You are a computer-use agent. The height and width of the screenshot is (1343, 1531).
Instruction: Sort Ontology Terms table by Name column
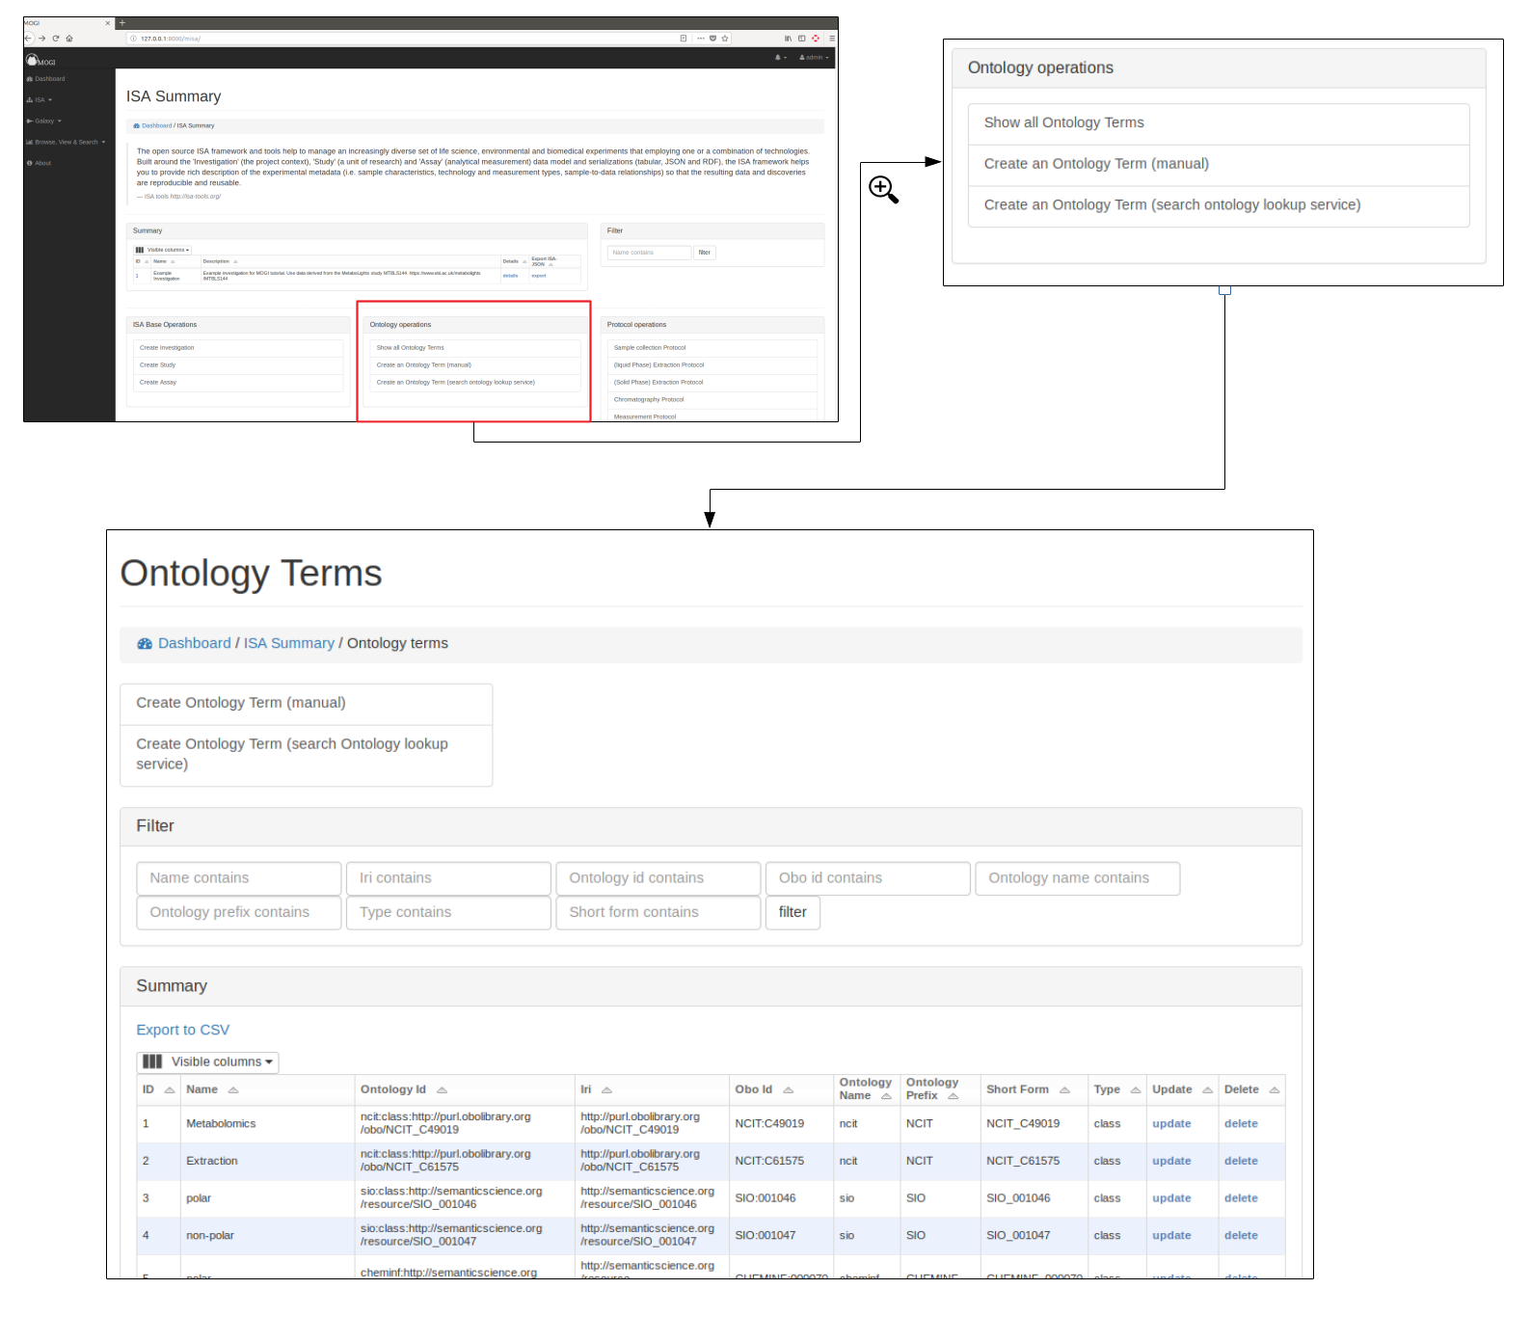[x=233, y=1090]
